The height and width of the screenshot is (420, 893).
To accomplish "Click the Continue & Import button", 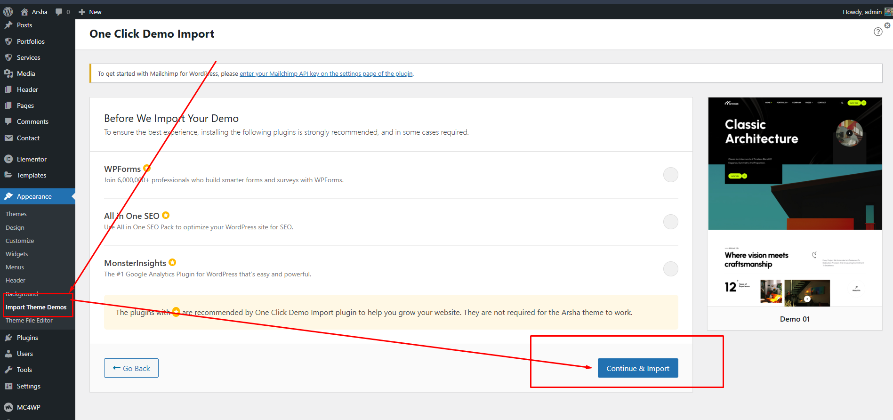I will tap(638, 368).
